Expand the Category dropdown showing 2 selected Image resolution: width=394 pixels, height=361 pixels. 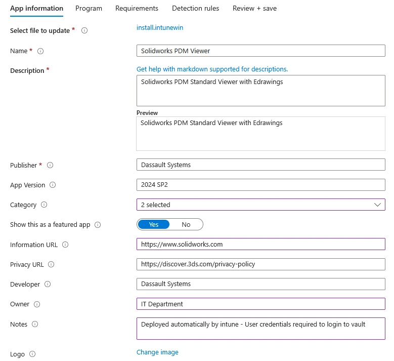(x=260, y=205)
